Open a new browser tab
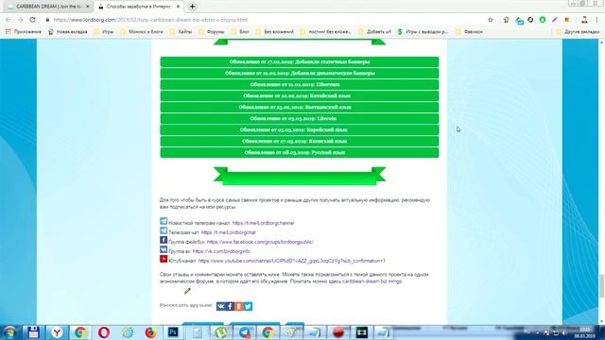Viewport: 605px width, 340px height. (192, 7)
